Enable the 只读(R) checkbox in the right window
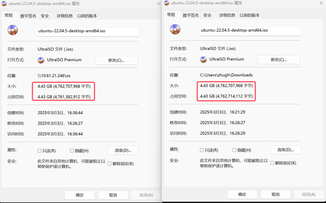Viewport: 326px width, 203px height. [202, 150]
